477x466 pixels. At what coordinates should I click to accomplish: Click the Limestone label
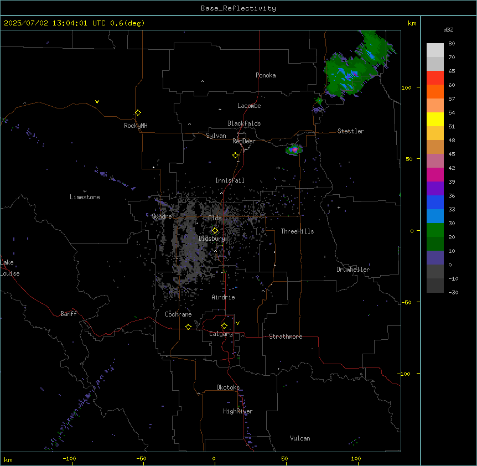(85, 197)
